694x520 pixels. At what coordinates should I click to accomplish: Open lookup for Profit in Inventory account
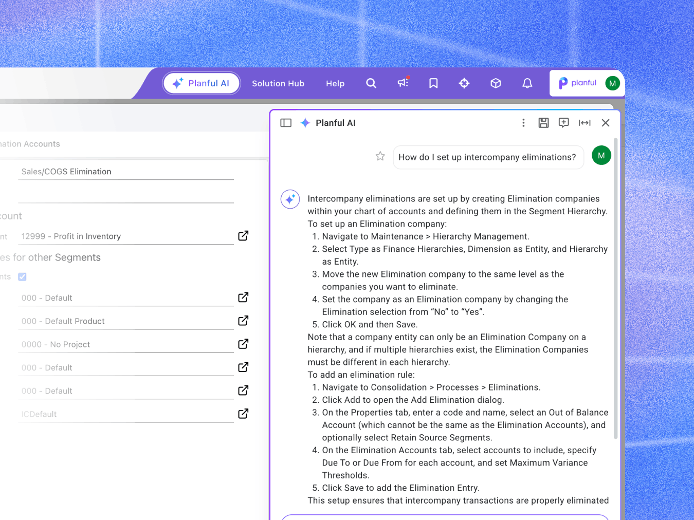coord(244,236)
